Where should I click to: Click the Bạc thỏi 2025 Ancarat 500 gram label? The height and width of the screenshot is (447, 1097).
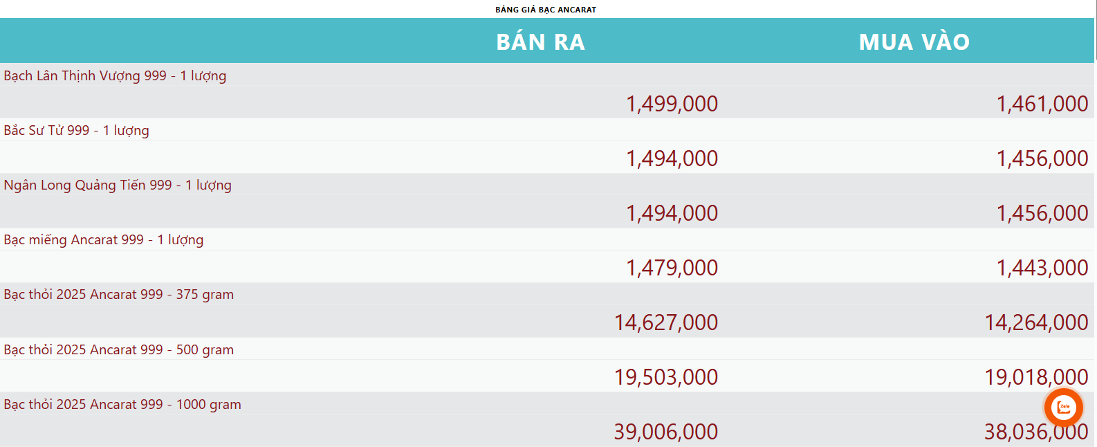118,349
